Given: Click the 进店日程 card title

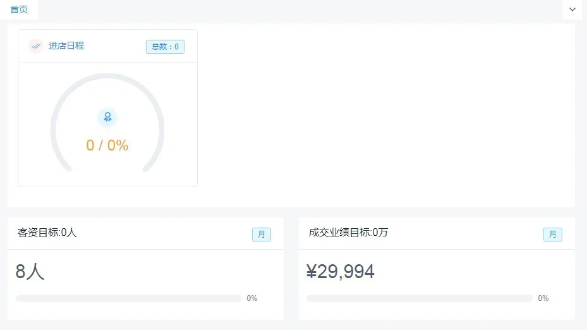Looking at the screenshot, I should (x=66, y=46).
